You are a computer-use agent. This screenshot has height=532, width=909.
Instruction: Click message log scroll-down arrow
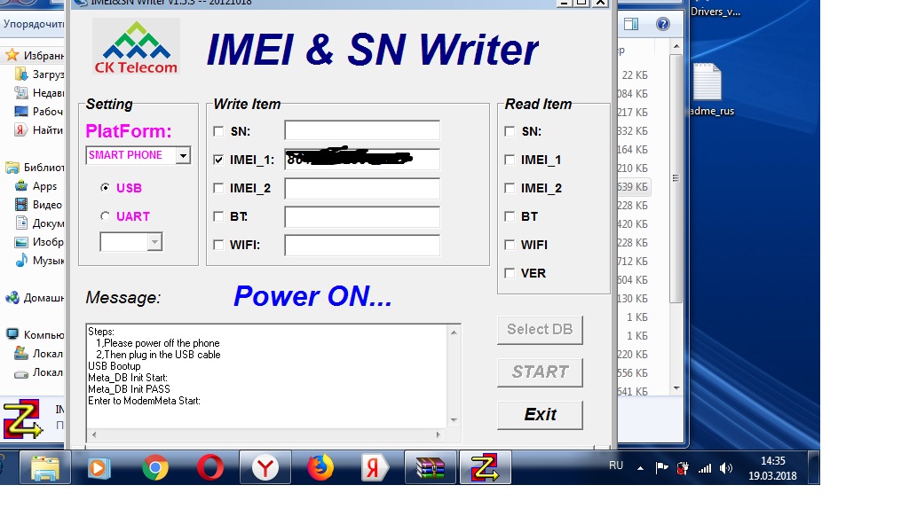coord(454,420)
